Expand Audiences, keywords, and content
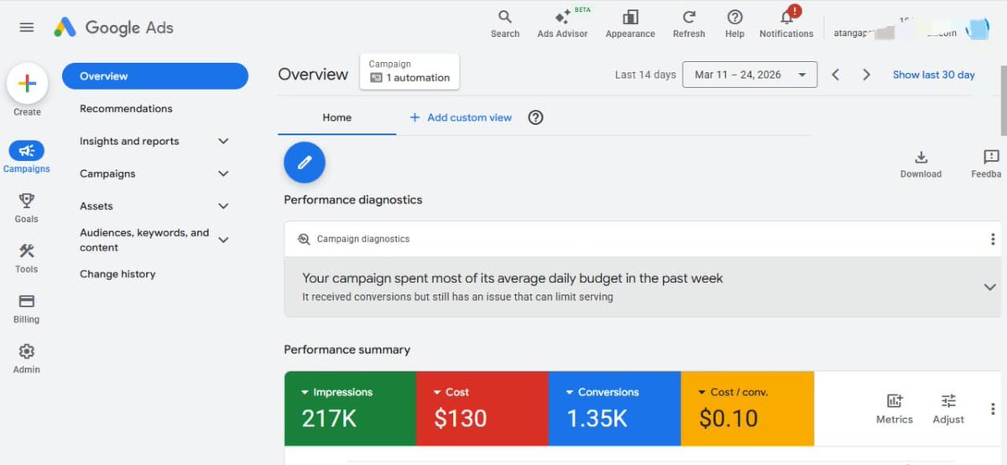 tap(223, 240)
